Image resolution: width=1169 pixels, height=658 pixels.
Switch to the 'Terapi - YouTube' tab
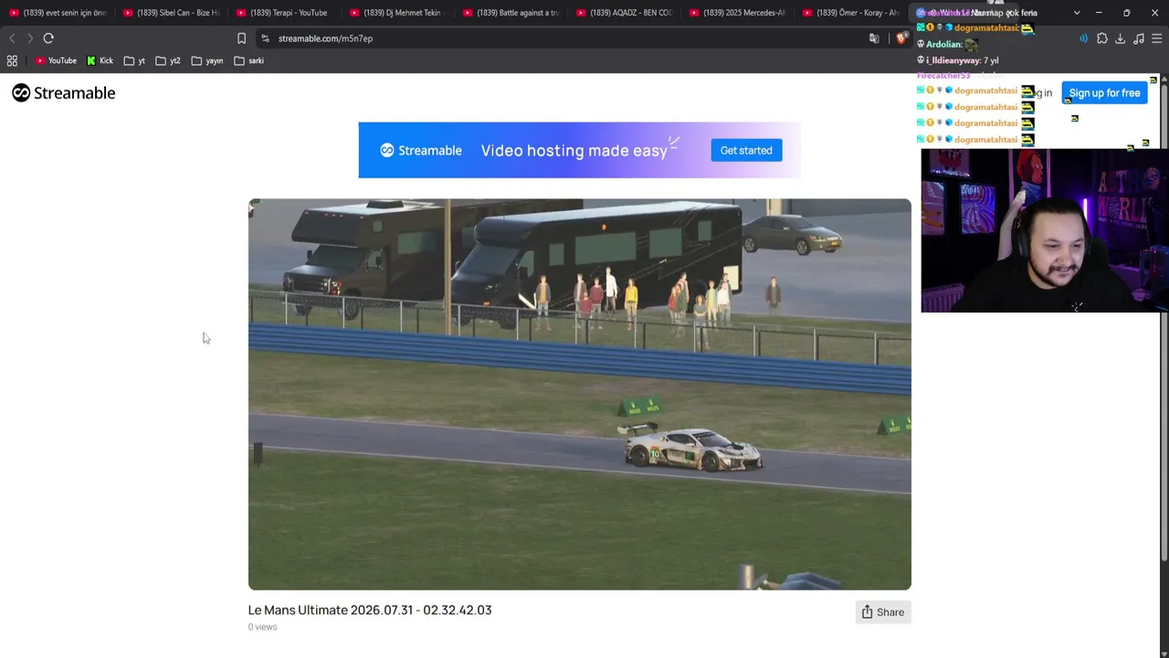tap(284, 13)
